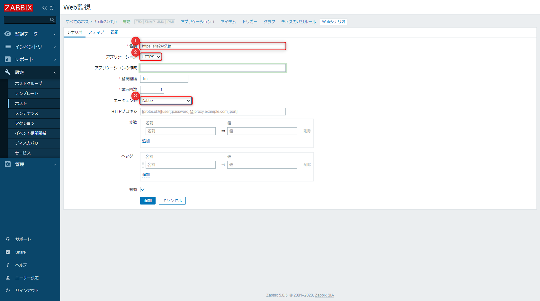Click the 監視データ eye icon
Image resolution: width=540 pixels, height=301 pixels.
click(8, 34)
